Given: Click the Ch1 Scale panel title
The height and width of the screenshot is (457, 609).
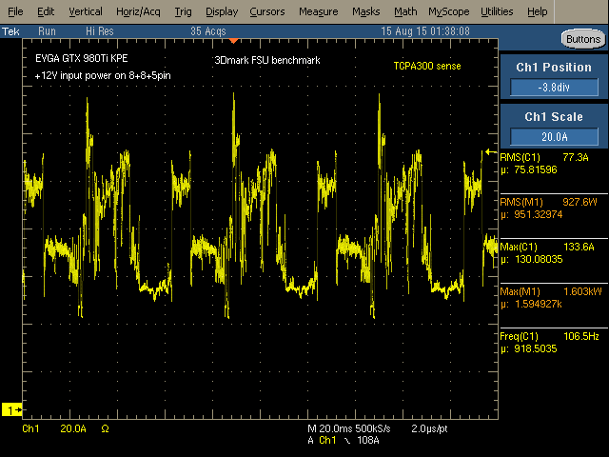Looking at the screenshot, I should click(x=554, y=116).
